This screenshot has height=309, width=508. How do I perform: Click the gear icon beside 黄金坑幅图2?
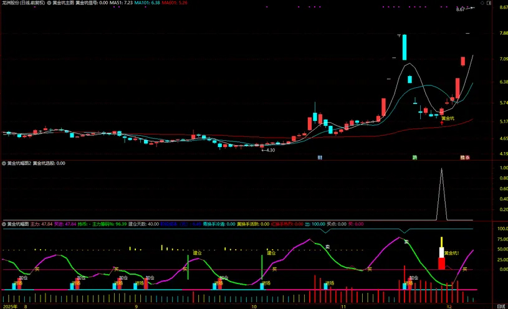4,163
